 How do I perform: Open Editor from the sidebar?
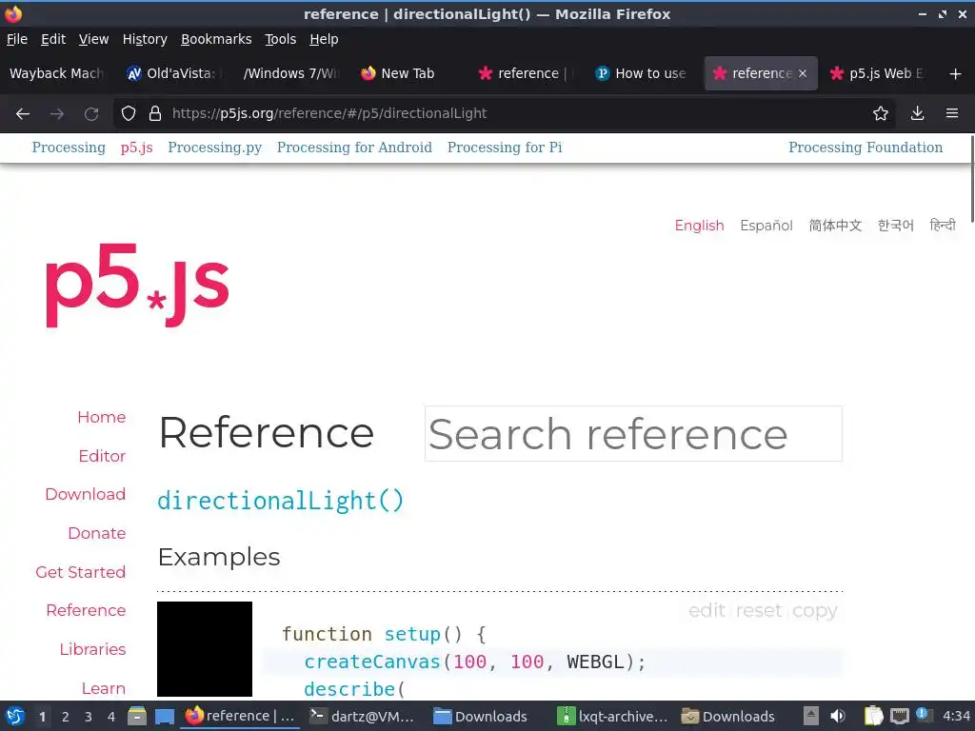coord(102,456)
